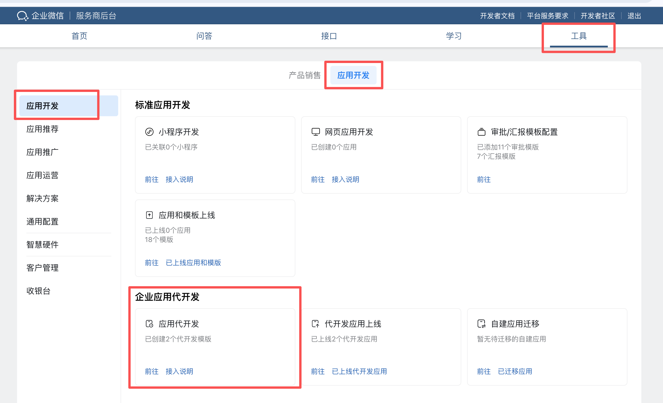The height and width of the screenshot is (403, 663).
Task: Open the 接口 navigation tab
Action: 329,36
